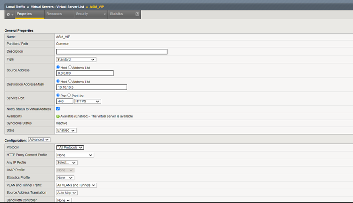The width and height of the screenshot is (353, 203).
Task: Open the Configuration Advanced dropdown
Action: click(x=39, y=140)
